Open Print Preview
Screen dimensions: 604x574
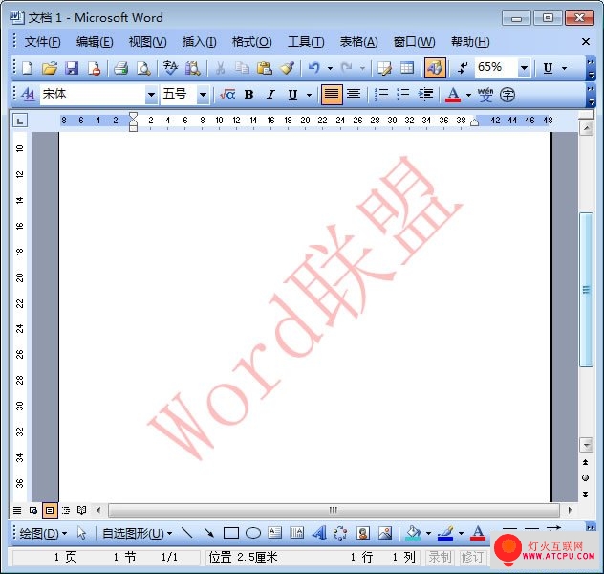pos(143,68)
